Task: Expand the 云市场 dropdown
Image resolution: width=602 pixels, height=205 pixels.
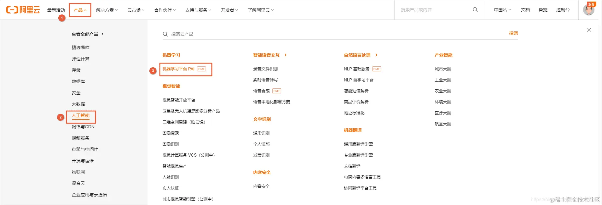Action: 136,10
